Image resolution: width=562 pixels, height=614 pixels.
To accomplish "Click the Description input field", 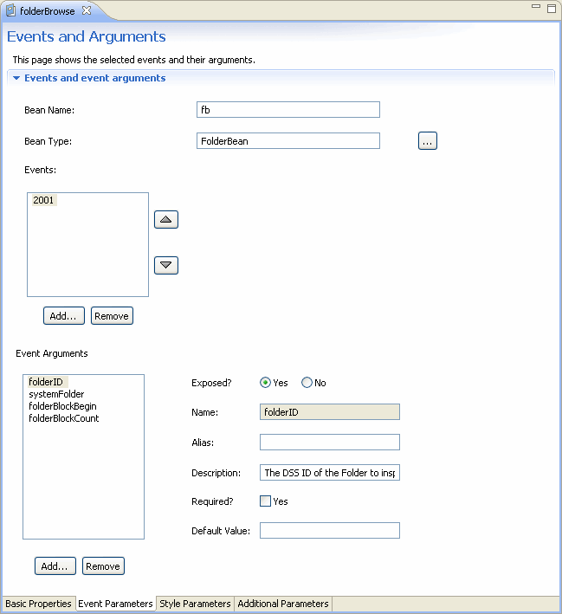I will tap(330, 473).
